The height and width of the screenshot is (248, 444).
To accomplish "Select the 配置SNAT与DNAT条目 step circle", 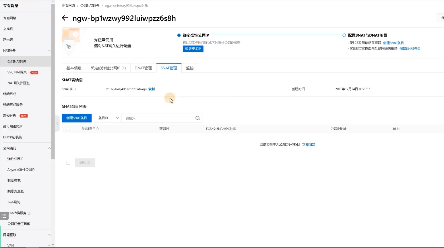I will point(344,35).
